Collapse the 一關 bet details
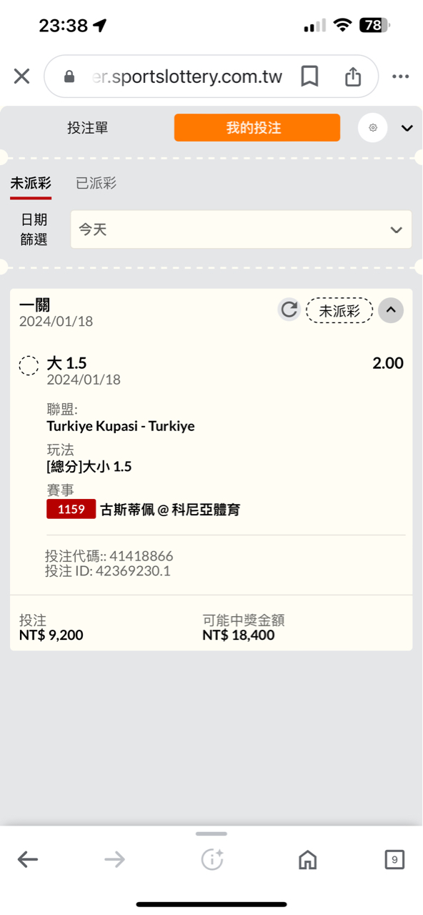Screen dimensions: 423x915 point(391,310)
